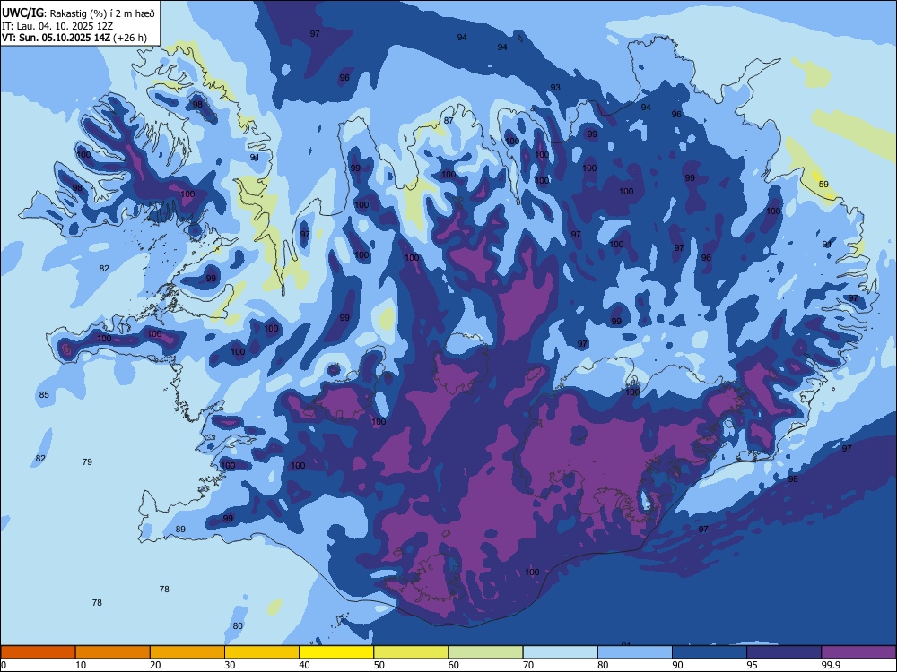Click the purple above-99.9 legend swatch
This screenshot has width=897, height=672.
tap(858, 652)
